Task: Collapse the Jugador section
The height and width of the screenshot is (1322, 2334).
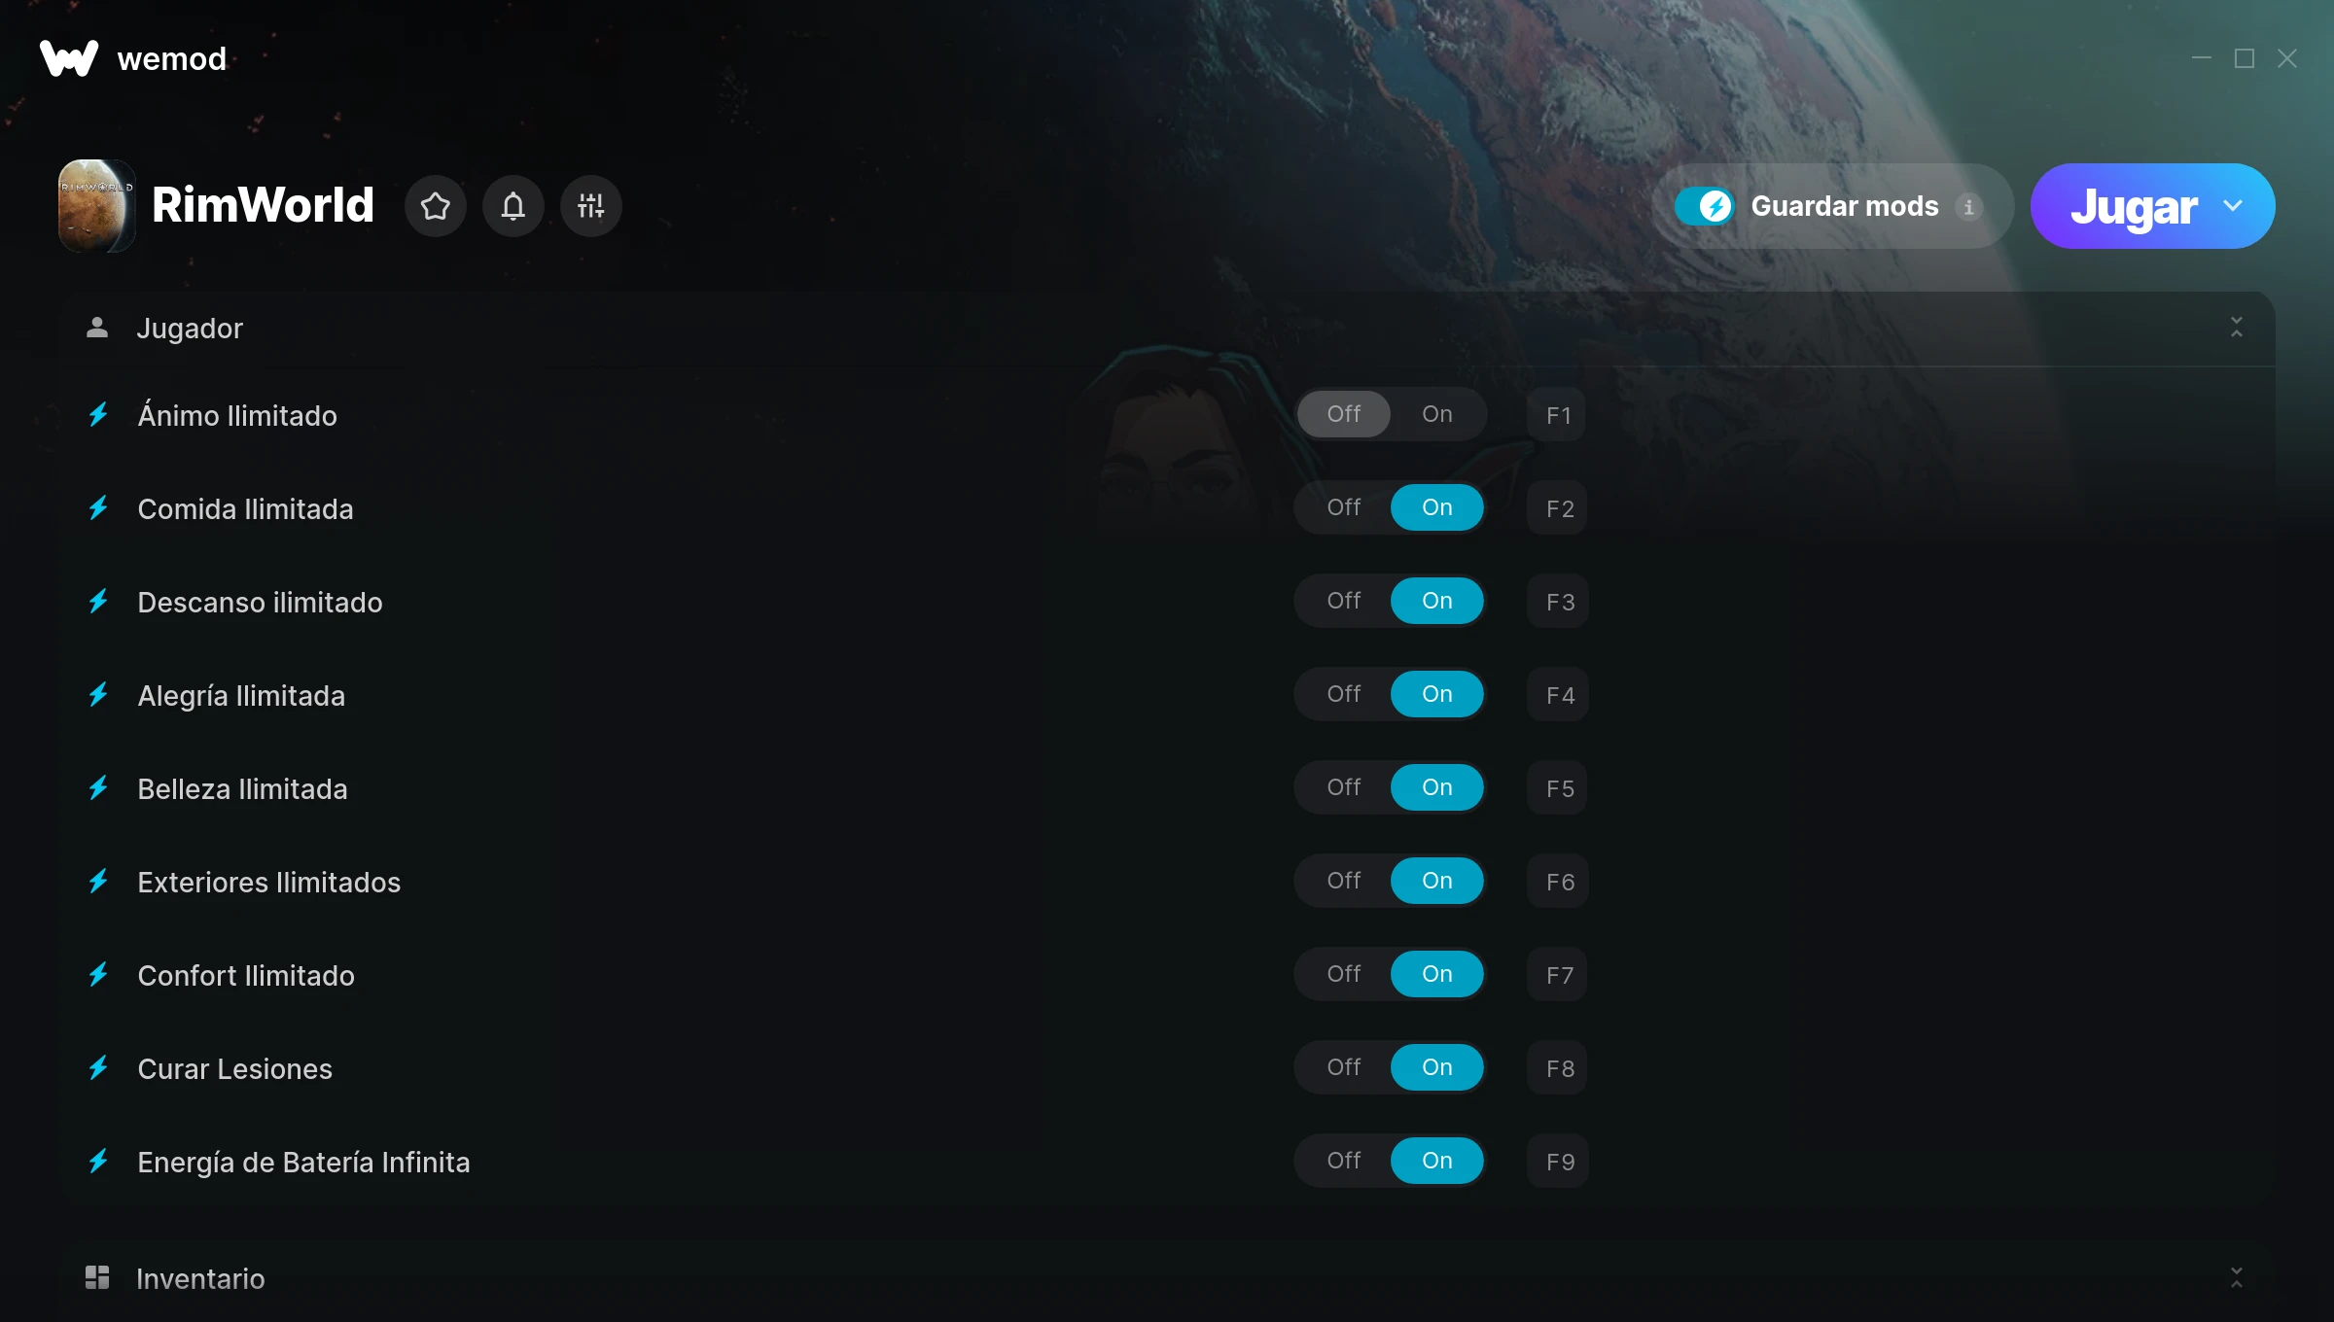Action: [x=2236, y=328]
